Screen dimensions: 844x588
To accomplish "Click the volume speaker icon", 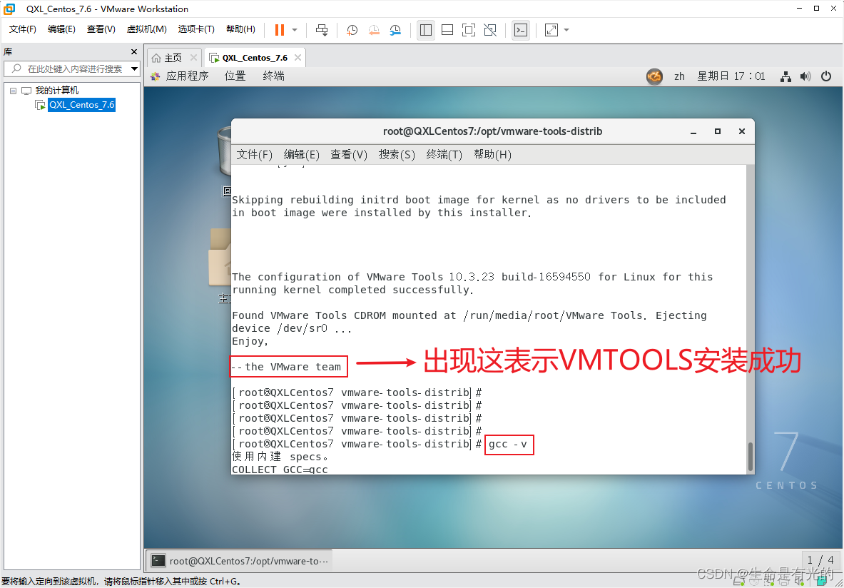I will 805,76.
